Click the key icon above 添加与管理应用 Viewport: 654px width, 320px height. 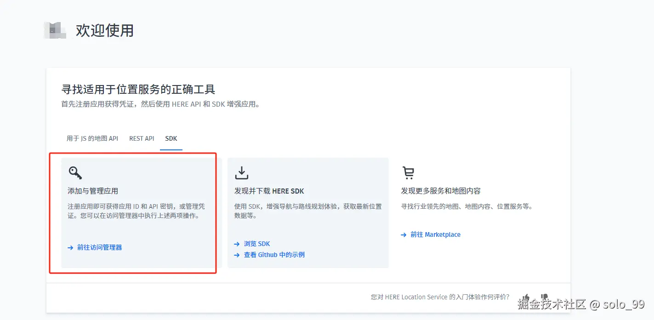pyautogui.click(x=75, y=173)
